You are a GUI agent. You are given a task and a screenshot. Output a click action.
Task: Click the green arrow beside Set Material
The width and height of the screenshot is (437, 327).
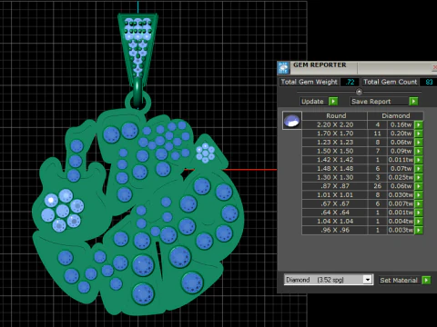click(426, 280)
